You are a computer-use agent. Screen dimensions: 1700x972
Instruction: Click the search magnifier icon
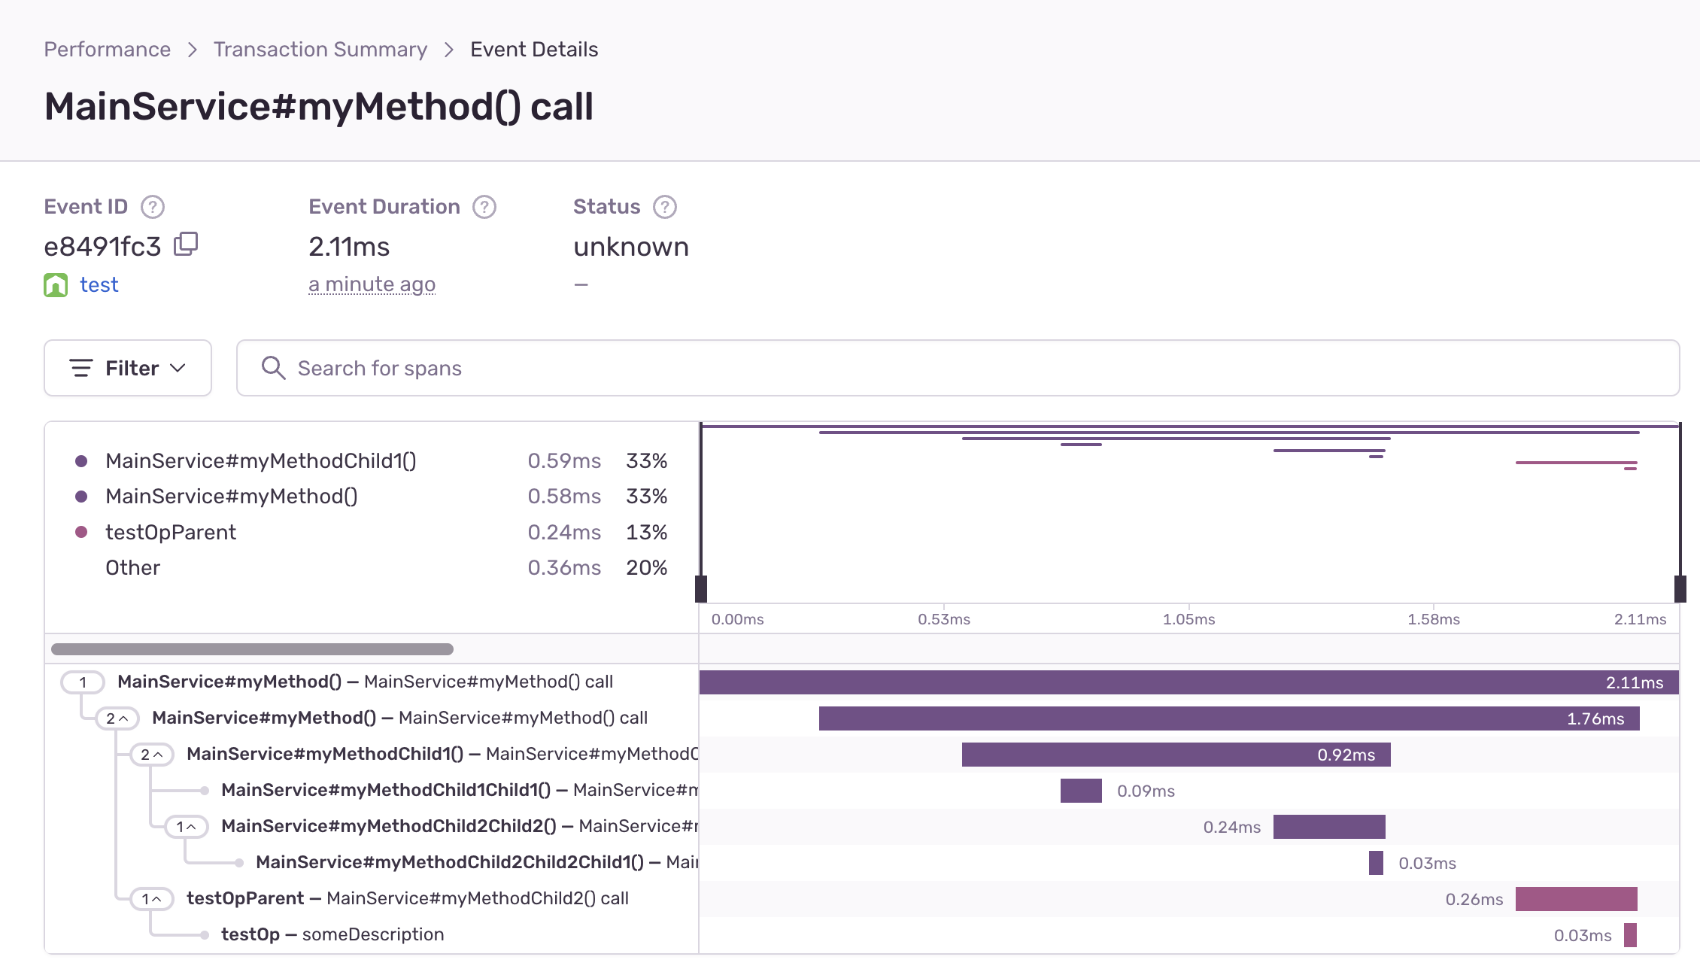click(x=273, y=368)
